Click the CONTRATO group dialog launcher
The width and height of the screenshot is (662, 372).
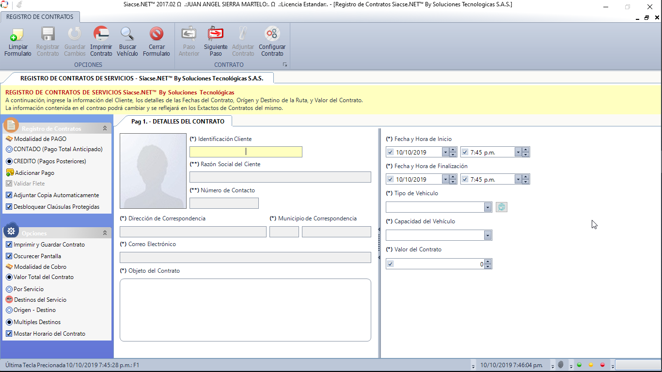tap(285, 64)
